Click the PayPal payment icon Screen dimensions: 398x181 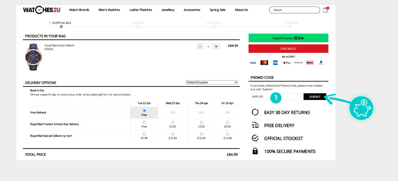pyautogui.click(x=321, y=63)
